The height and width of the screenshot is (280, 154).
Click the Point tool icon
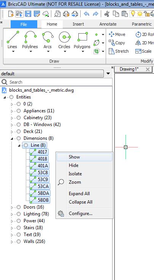[96, 34]
